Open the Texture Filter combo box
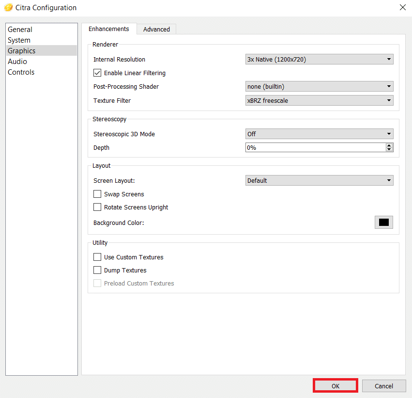Image resolution: width=412 pixels, height=398 pixels. (319, 101)
